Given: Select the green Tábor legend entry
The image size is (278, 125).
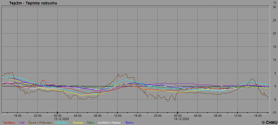Looking at the screenshot, I should (91, 122).
